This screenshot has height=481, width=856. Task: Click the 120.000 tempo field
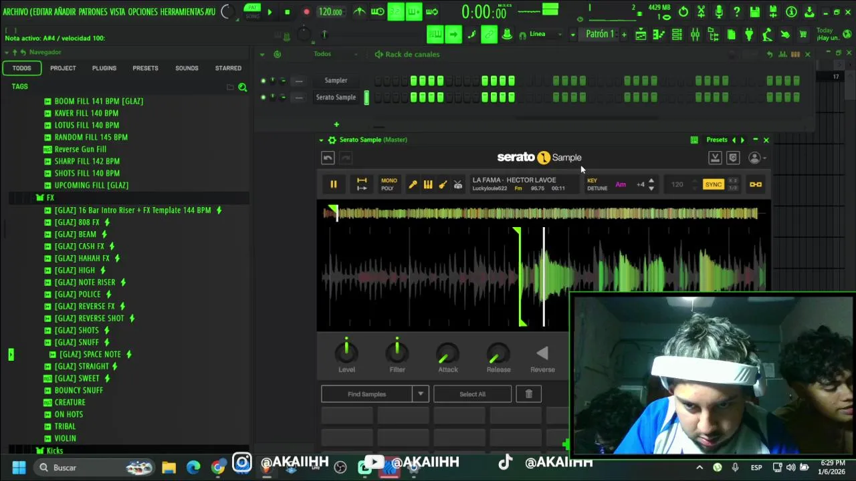pos(330,12)
